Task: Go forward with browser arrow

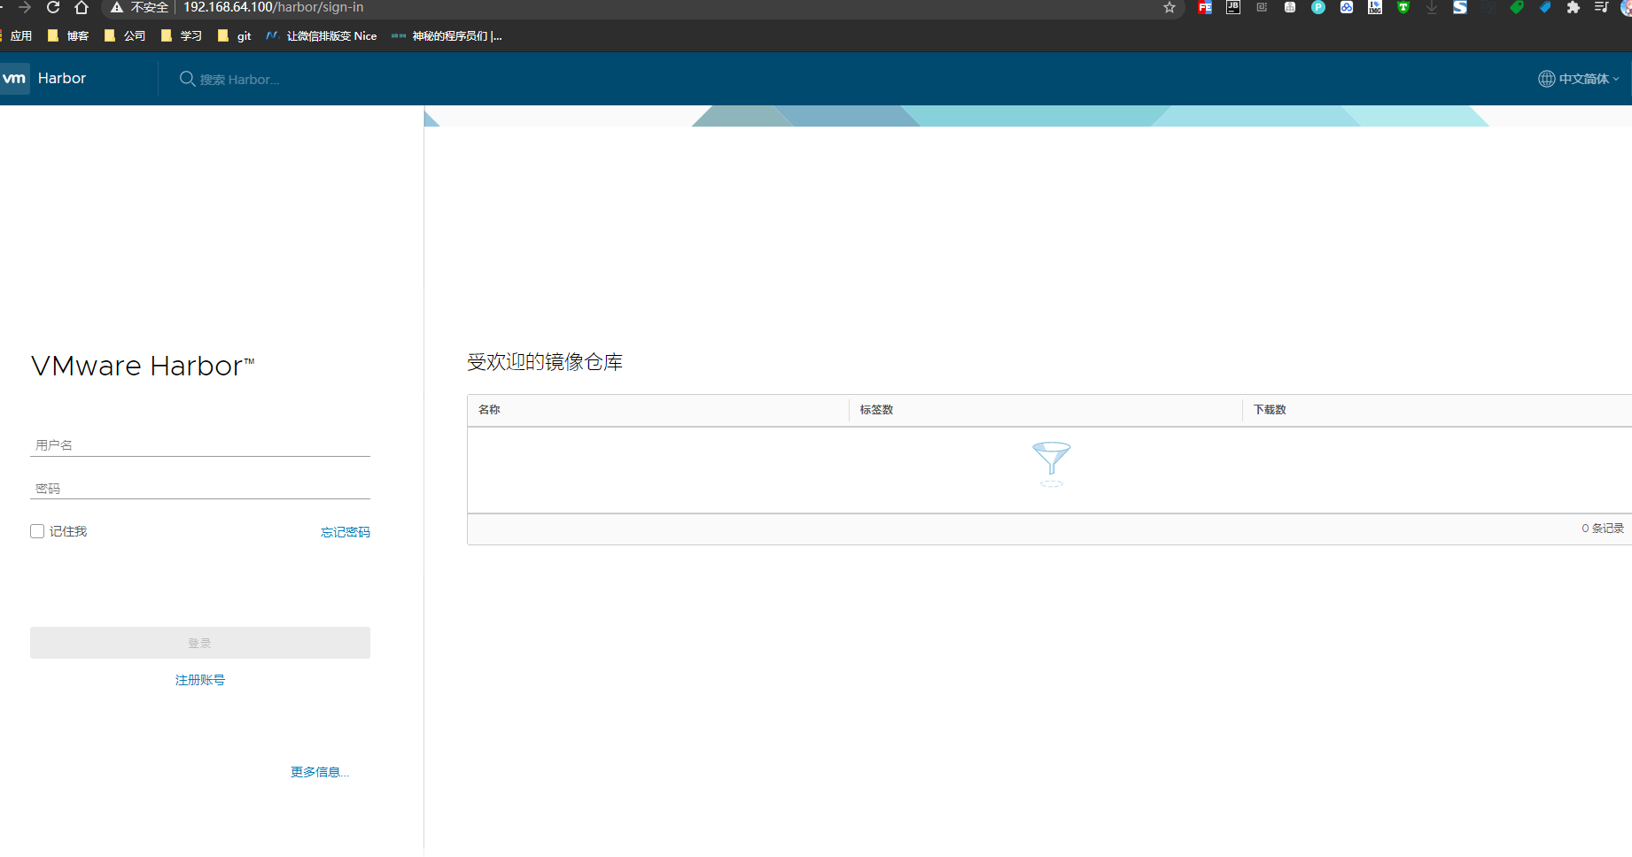Action: pyautogui.click(x=25, y=7)
